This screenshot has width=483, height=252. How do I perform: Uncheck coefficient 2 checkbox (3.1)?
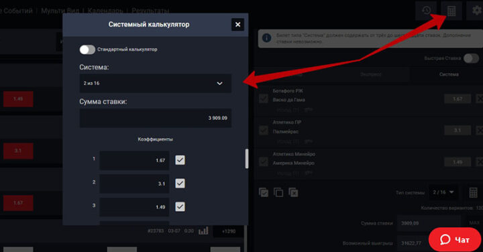pyautogui.click(x=180, y=184)
